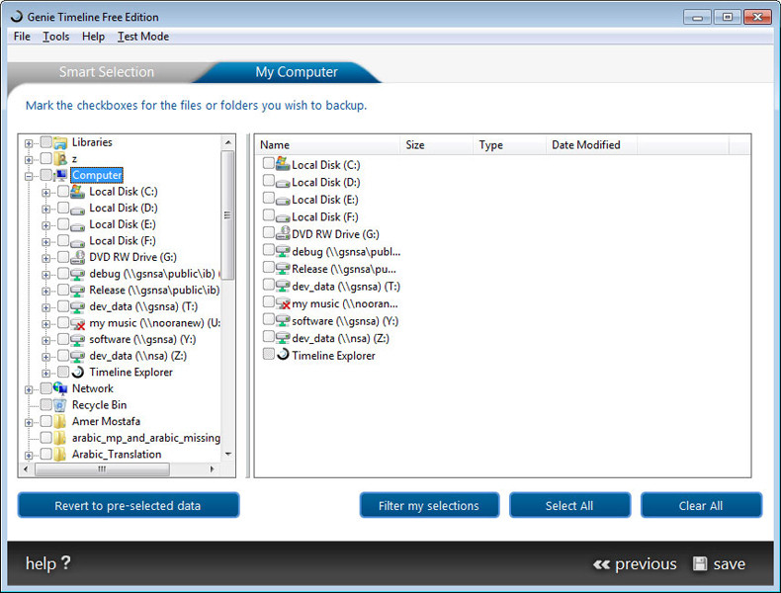Select the My Computer tab
This screenshot has height=593, width=781.
tap(297, 72)
